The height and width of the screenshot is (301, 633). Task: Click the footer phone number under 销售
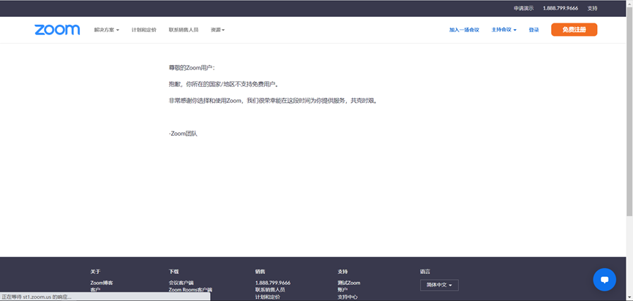click(x=273, y=283)
